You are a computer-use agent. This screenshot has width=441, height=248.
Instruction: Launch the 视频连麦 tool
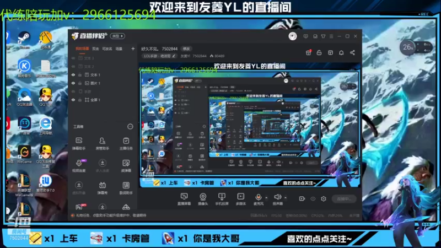click(79, 165)
